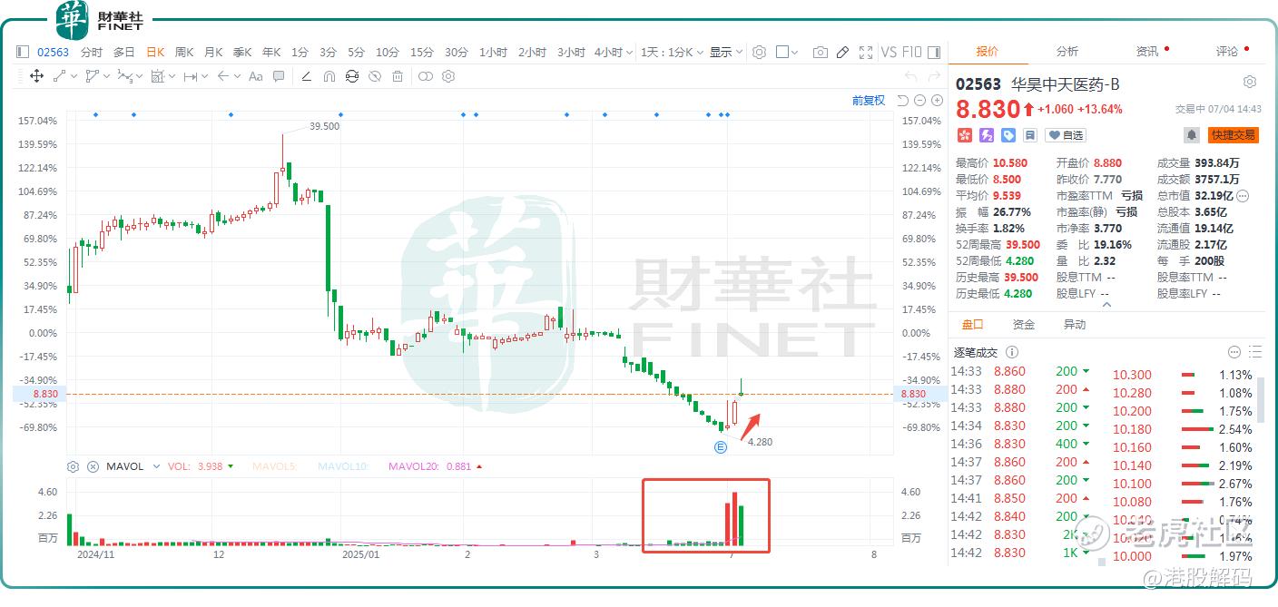Show 逐笔成交 info icon
The width and height of the screenshot is (1278, 607).
[1012, 352]
